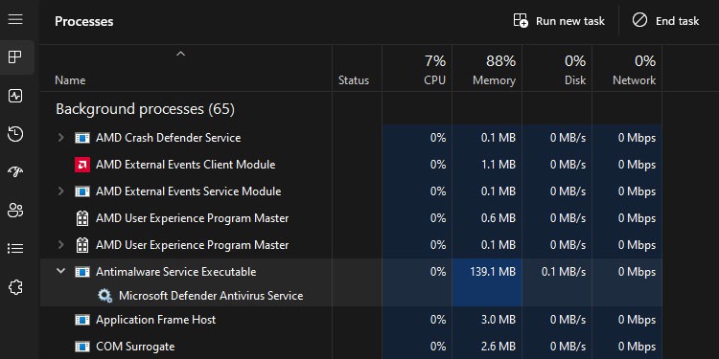Open the hamburger navigation menu

tap(15, 19)
